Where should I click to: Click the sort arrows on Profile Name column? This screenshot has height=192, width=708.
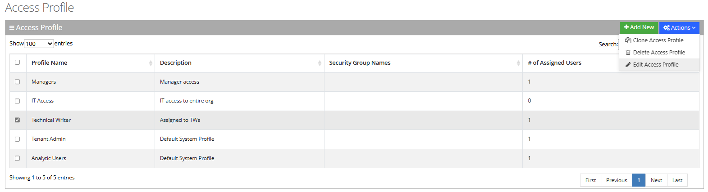(x=151, y=63)
